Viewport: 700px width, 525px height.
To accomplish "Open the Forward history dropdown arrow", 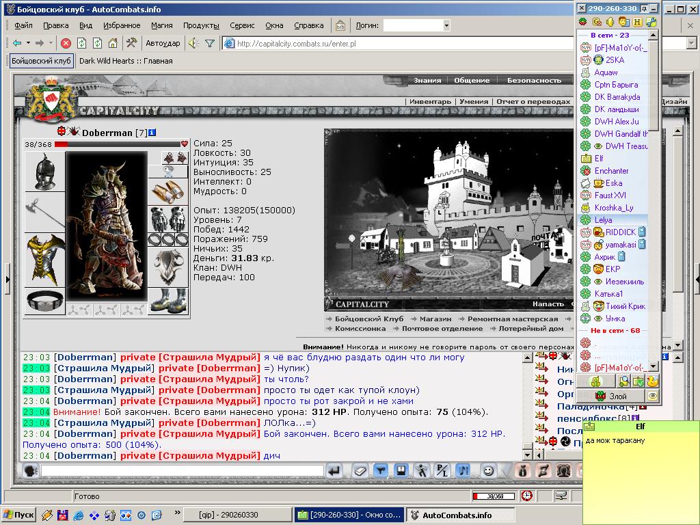I will pyautogui.click(x=51, y=43).
